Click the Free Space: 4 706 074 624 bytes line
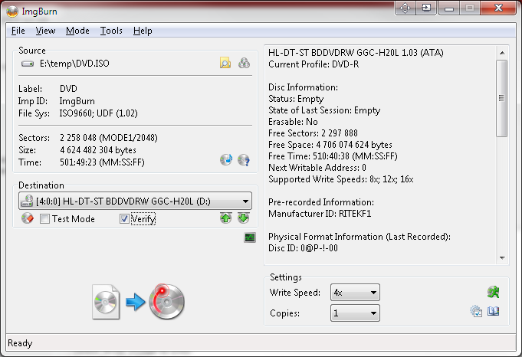 pyautogui.click(x=330, y=145)
